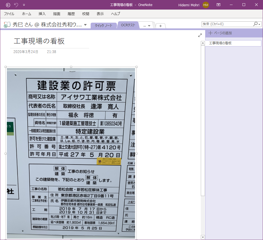Toggle full page view with expand arrows
This screenshot has width=263, height=240.
pos(200,35)
